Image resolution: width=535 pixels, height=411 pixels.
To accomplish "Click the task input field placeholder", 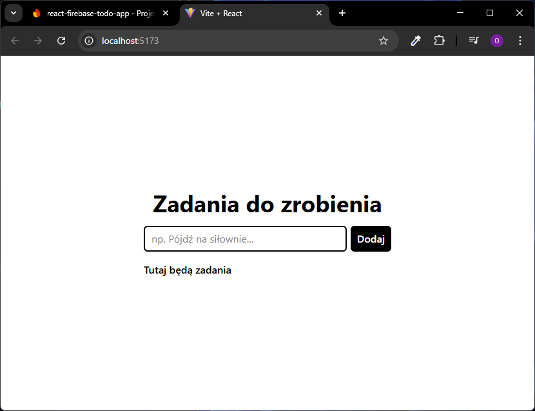I will (245, 239).
